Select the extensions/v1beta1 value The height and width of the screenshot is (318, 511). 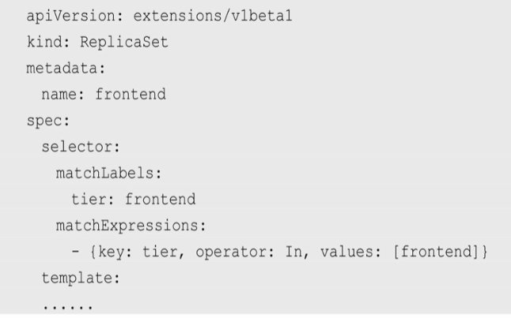213,16
